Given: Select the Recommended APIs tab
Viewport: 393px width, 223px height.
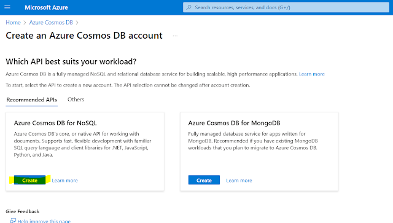Looking at the screenshot, I should point(31,100).
